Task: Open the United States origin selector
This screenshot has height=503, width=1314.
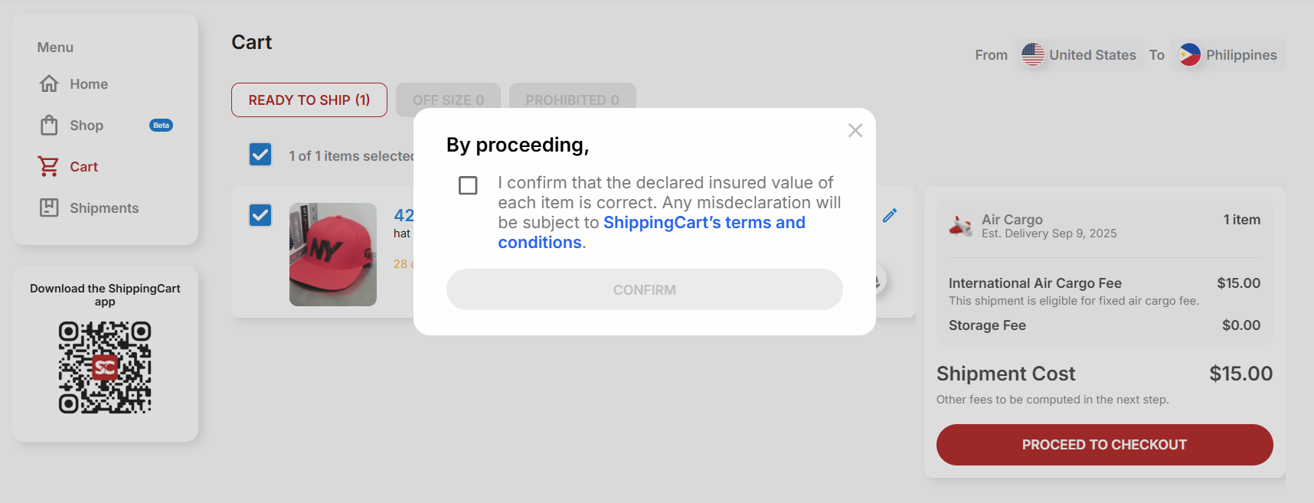Action: [1078, 55]
